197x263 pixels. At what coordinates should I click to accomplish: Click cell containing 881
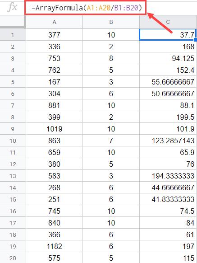54,105
